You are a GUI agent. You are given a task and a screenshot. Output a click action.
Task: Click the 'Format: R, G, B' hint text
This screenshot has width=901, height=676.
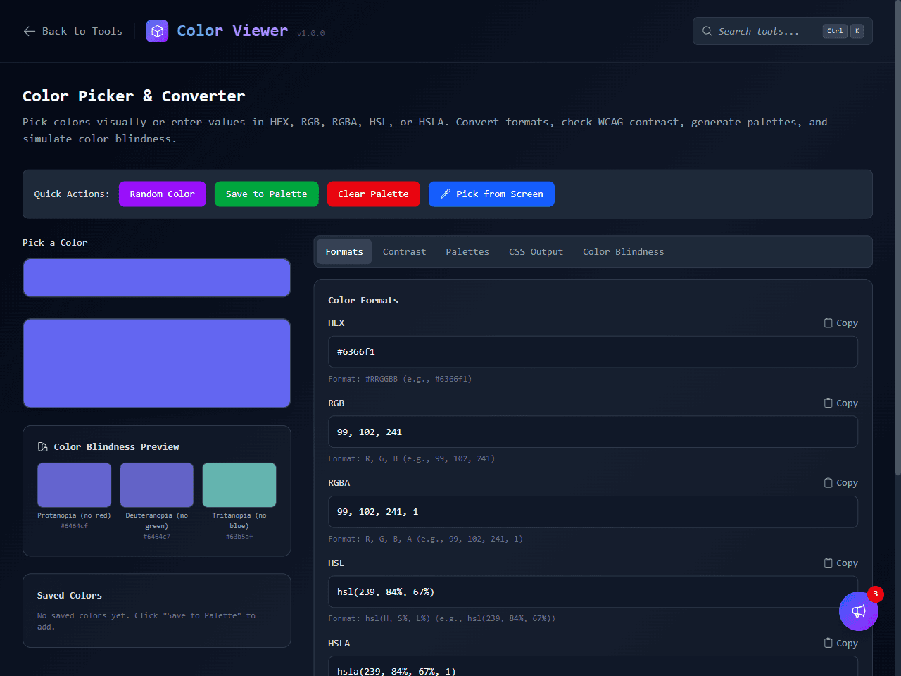(x=412, y=458)
